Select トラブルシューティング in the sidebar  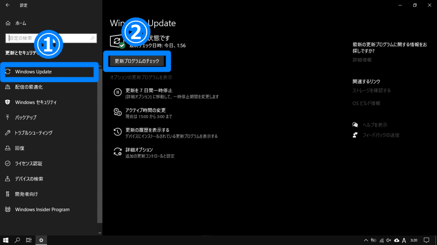(x=49, y=133)
